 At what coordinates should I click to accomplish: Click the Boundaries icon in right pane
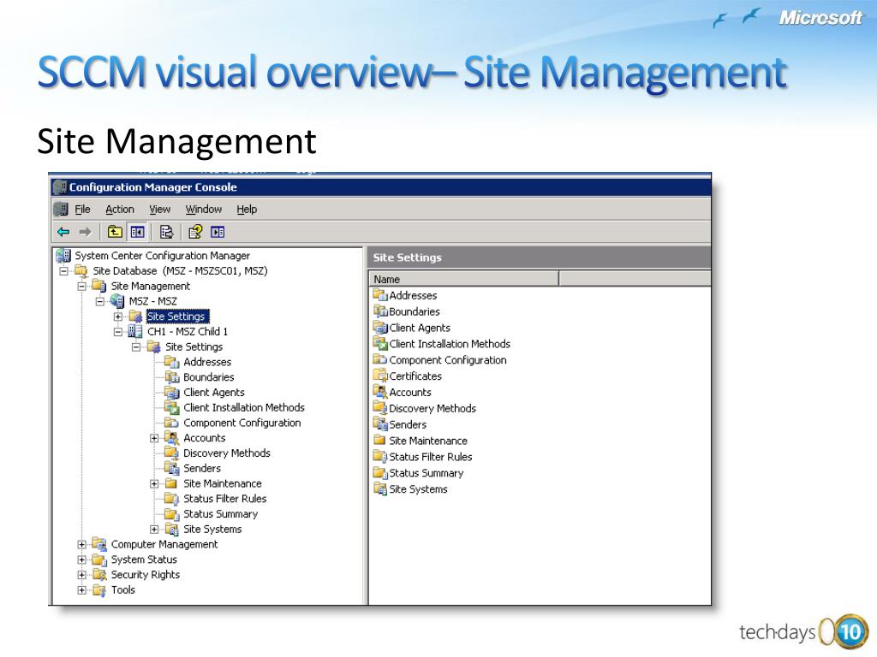380,311
